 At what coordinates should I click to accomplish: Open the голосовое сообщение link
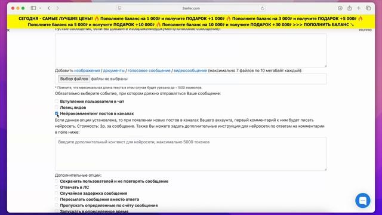click(149, 70)
